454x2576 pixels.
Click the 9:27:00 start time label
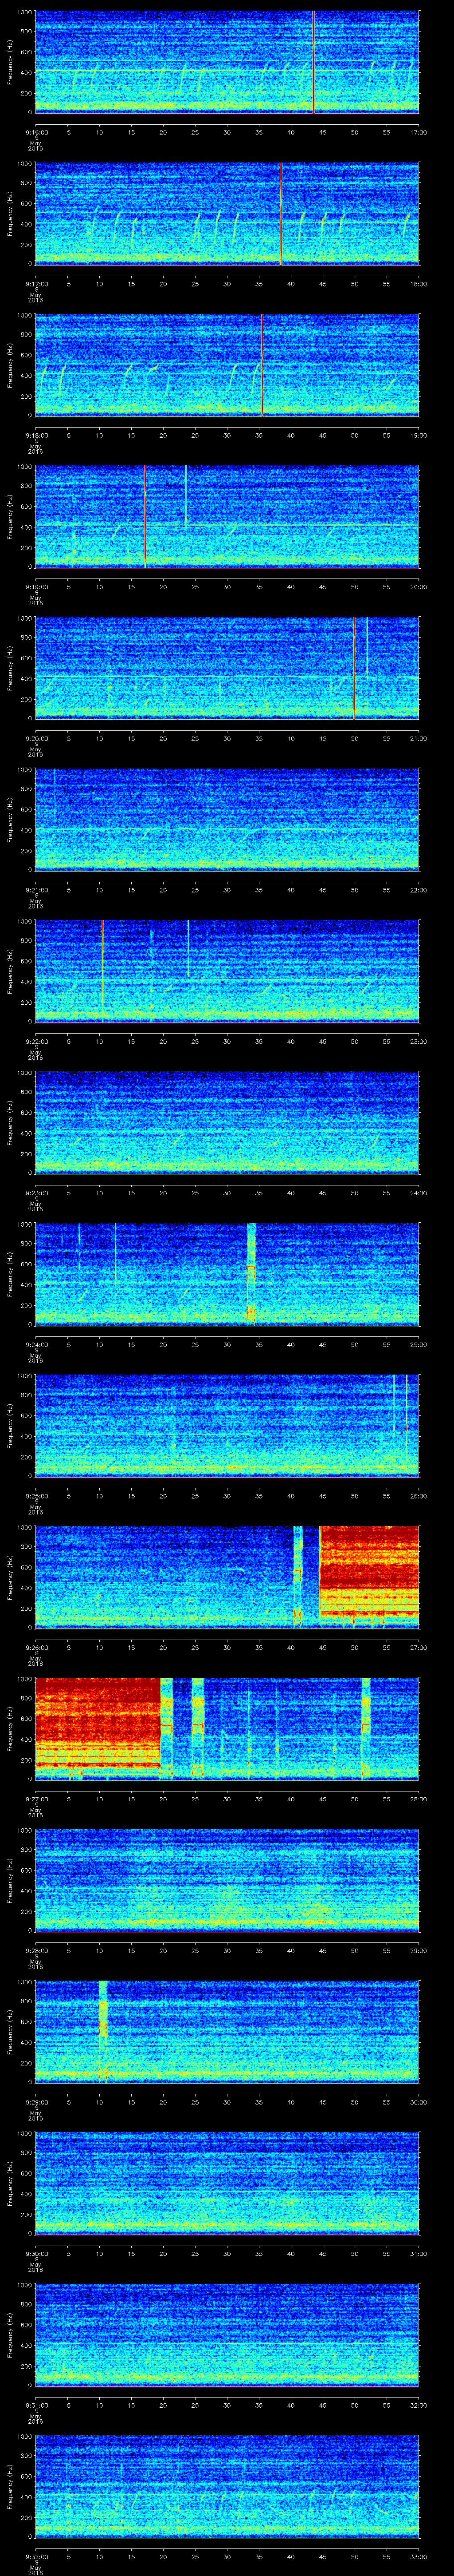coord(36,1799)
